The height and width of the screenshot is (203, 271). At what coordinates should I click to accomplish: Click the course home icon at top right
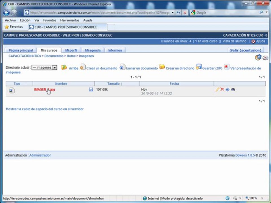[x=258, y=57]
